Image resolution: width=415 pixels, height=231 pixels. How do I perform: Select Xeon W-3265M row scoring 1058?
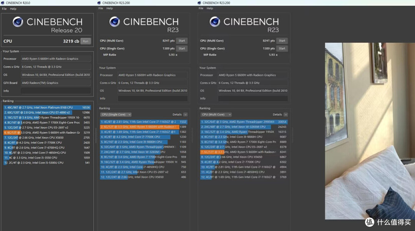(x=144, y=152)
